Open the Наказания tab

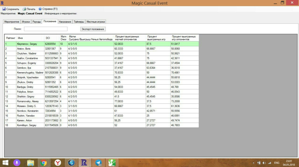pos(65,22)
